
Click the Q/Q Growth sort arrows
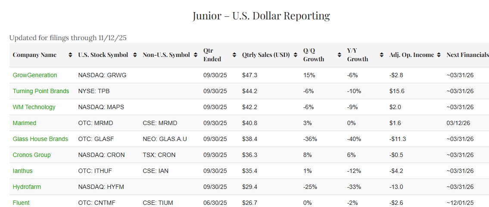click(339, 55)
